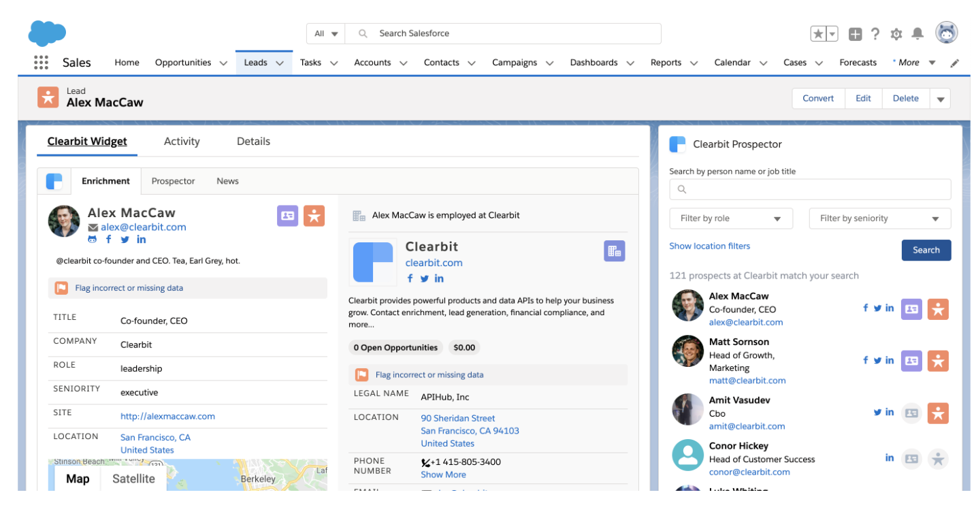Open the search scope All dropdown
This screenshot has height=516, width=976.
pos(326,33)
